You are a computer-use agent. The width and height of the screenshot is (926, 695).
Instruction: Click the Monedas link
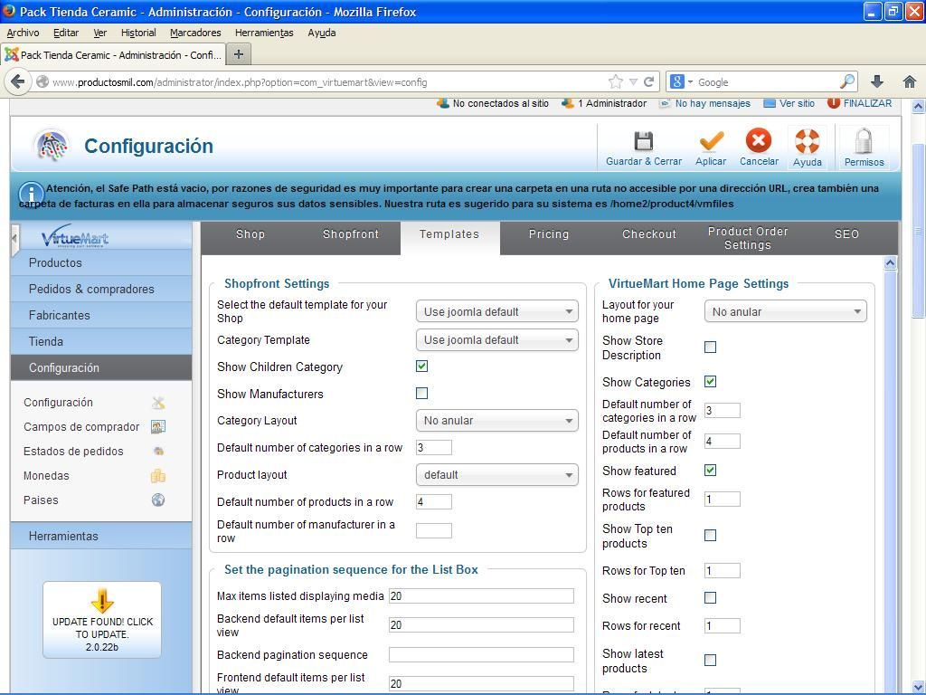tap(46, 476)
